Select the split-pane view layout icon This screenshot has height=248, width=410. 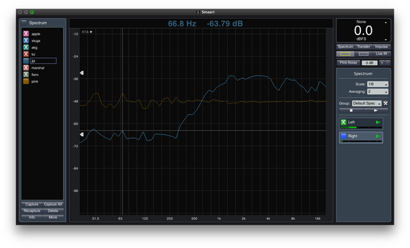[364, 54]
